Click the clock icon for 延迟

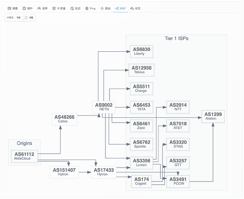tap(72, 8)
